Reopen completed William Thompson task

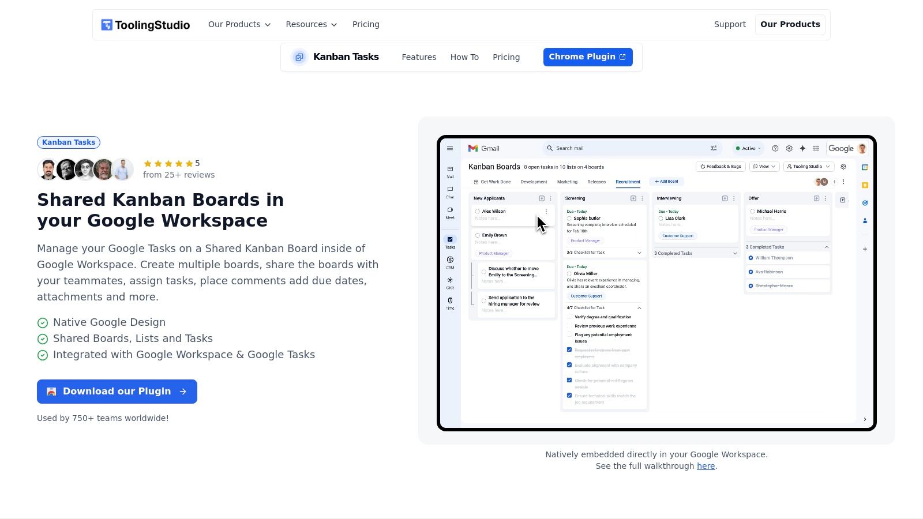pos(751,258)
